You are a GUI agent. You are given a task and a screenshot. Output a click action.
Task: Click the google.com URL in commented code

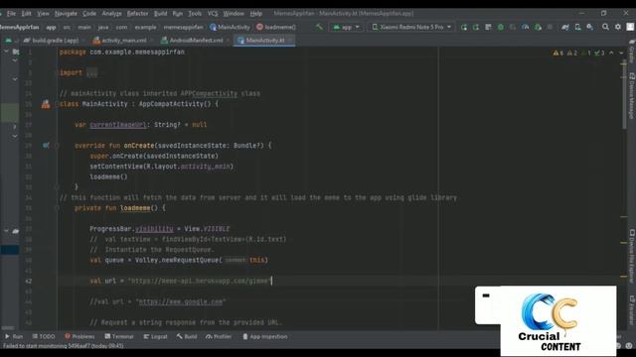coord(181,301)
